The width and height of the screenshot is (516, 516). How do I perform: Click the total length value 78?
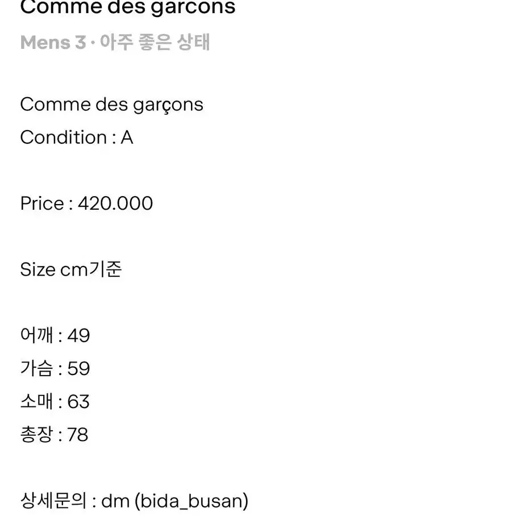[x=78, y=435]
